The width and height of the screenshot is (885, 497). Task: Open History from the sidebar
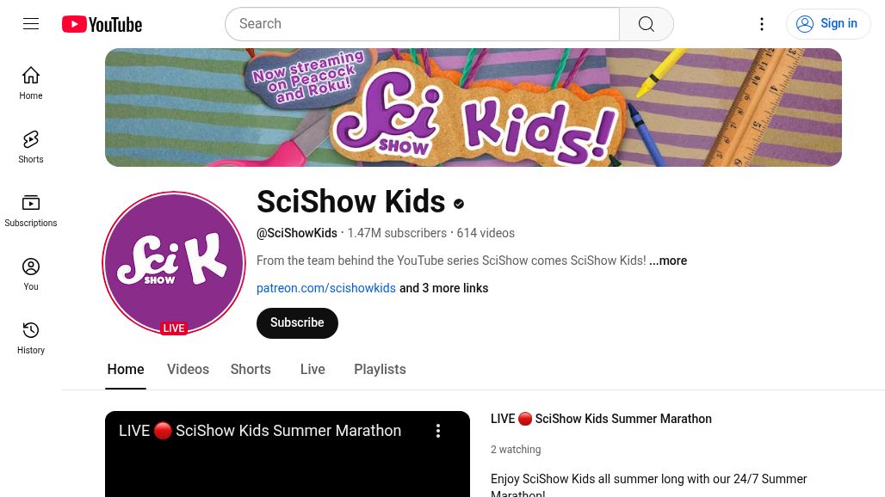(31, 338)
